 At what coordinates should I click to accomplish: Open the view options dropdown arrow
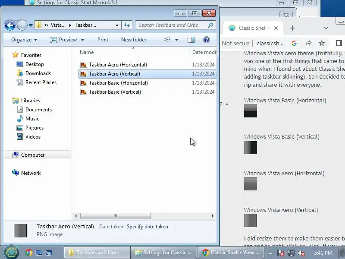pos(176,40)
